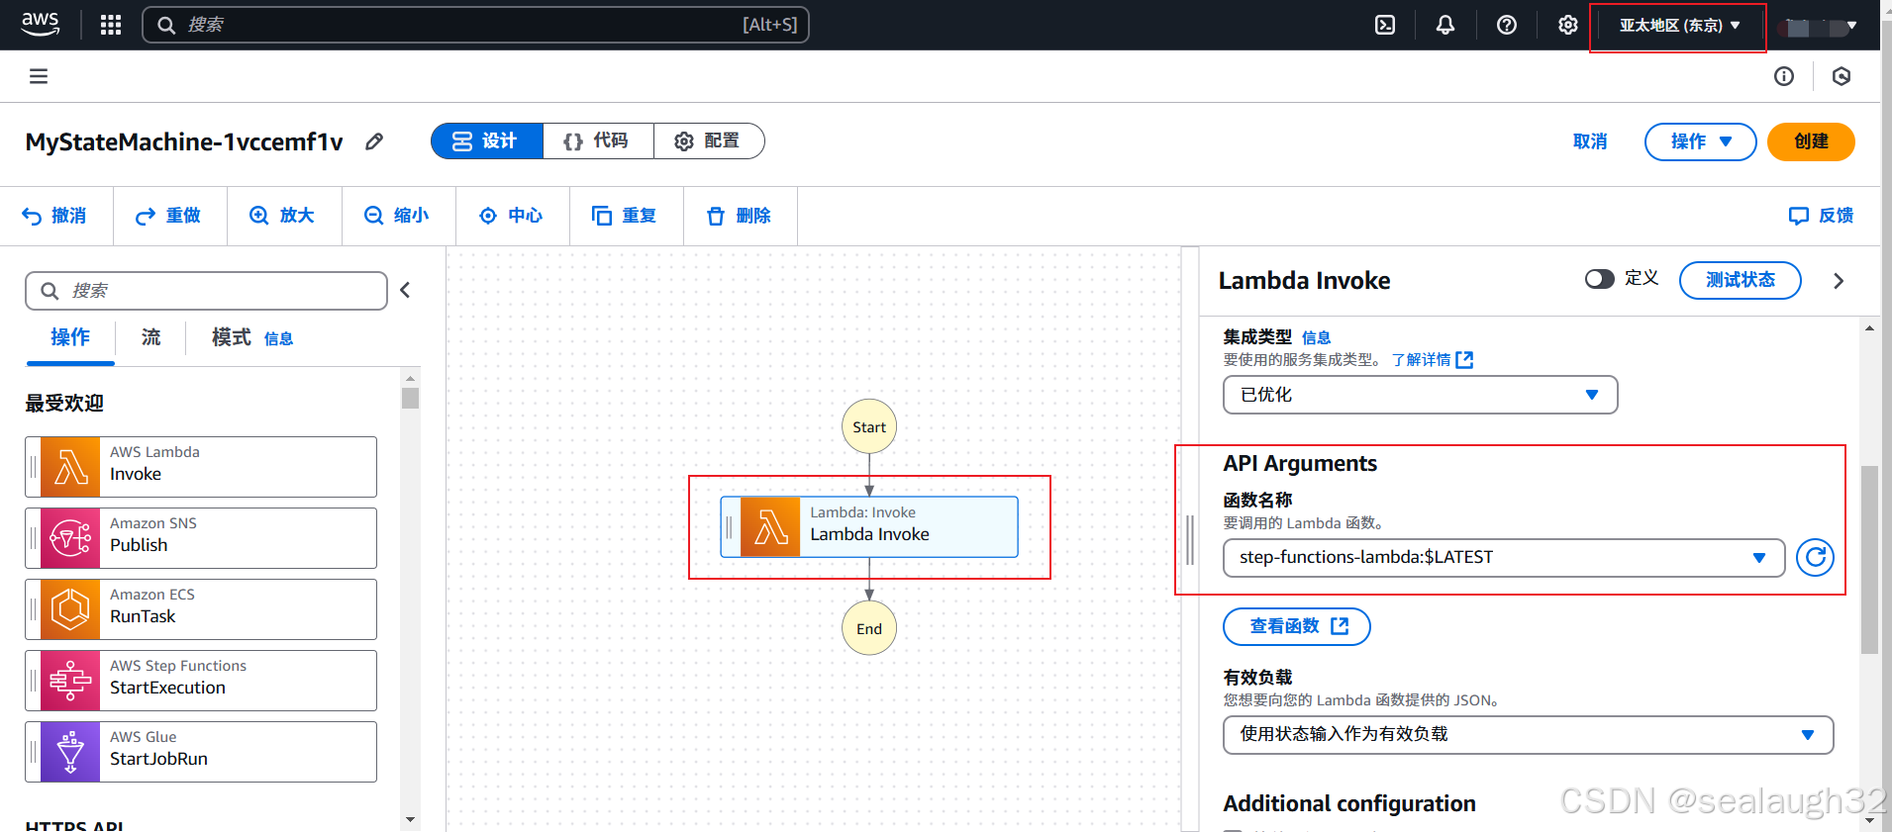Screen dimensions: 1892x832
Task: Click the states list scroll-down arrow
Action: [x=410, y=820]
